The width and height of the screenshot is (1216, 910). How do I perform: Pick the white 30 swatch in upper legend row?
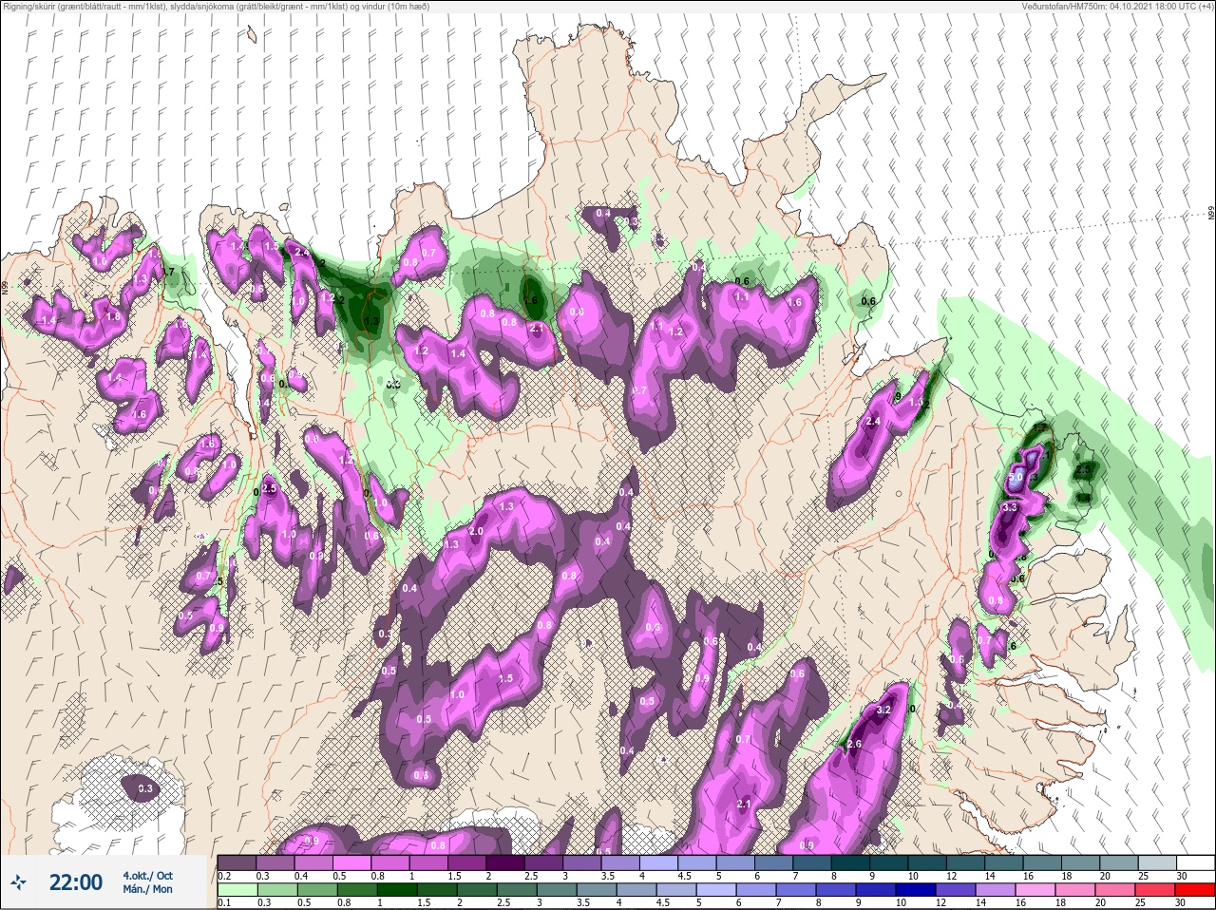tap(1195, 862)
